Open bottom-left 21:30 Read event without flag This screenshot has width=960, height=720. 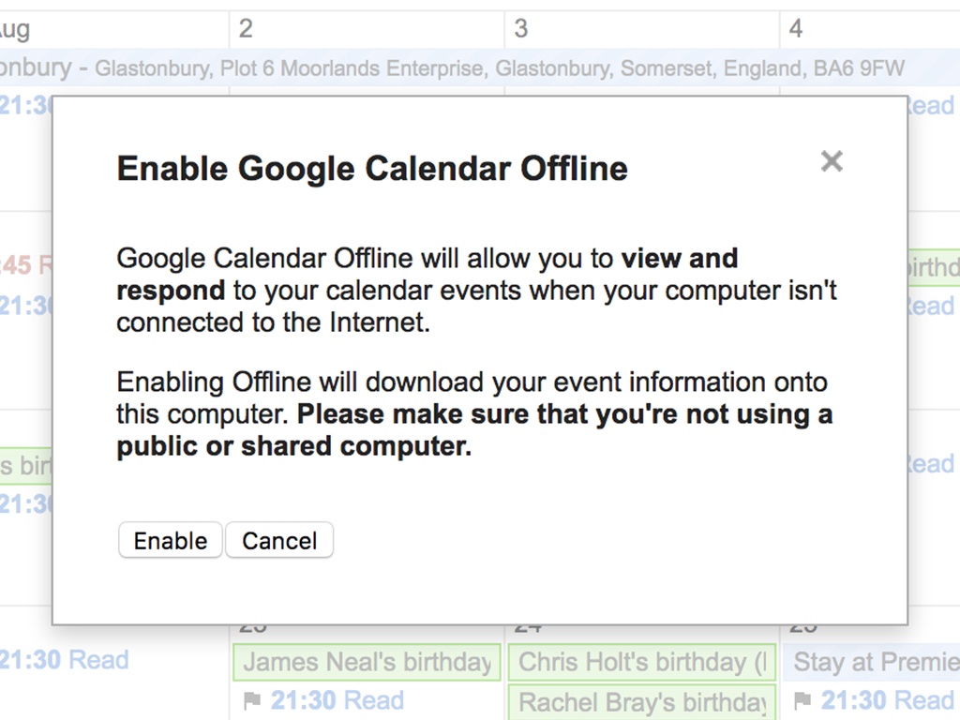click(64, 660)
